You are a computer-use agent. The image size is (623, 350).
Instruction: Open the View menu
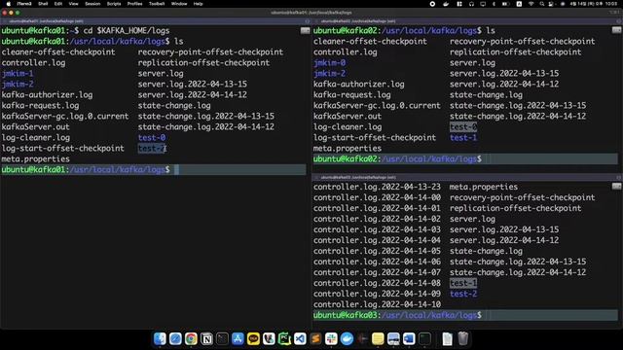coord(74,4)
